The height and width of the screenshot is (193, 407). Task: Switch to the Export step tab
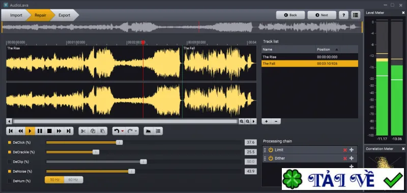point(65,15)
